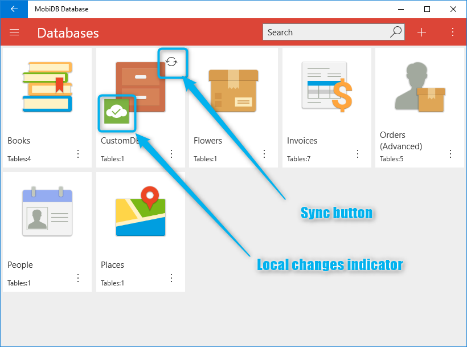The width and height of the screenshot is (467, 347).
Task: Select the Flowers label
Action: (208, 141)
